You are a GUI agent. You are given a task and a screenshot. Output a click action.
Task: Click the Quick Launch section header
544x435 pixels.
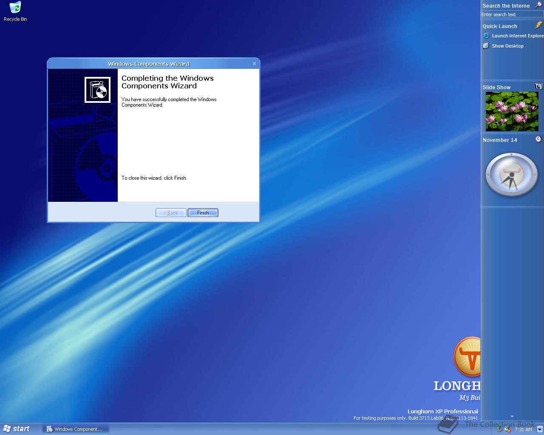pos(500,26)
